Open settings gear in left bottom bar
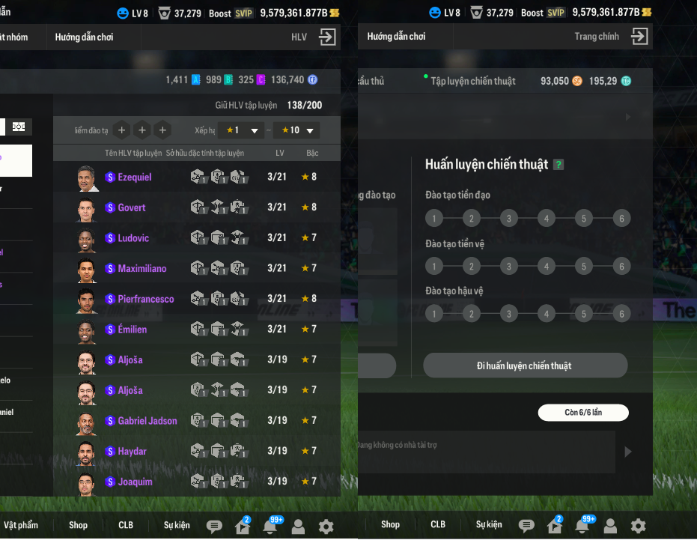The height and width of the screenshot is (540, 697). (326, 527)
